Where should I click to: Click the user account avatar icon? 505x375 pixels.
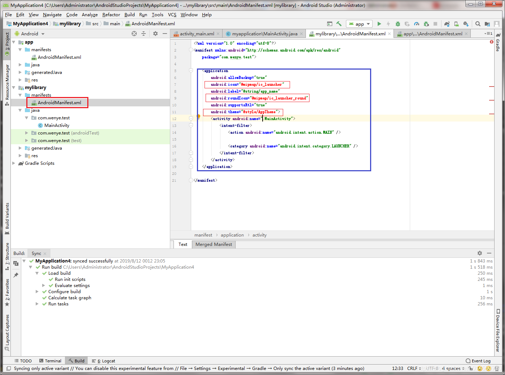497,24
